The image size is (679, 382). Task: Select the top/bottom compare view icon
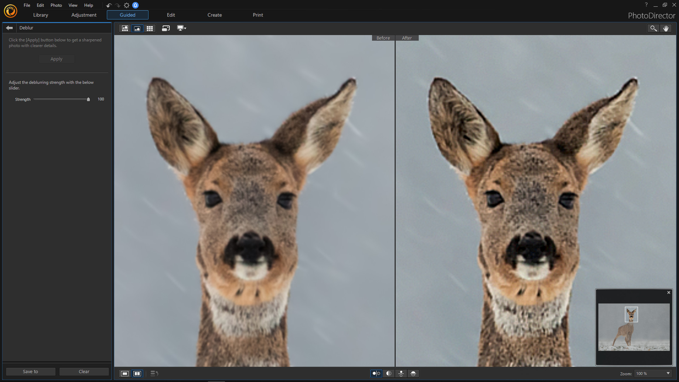click(401, 374)
